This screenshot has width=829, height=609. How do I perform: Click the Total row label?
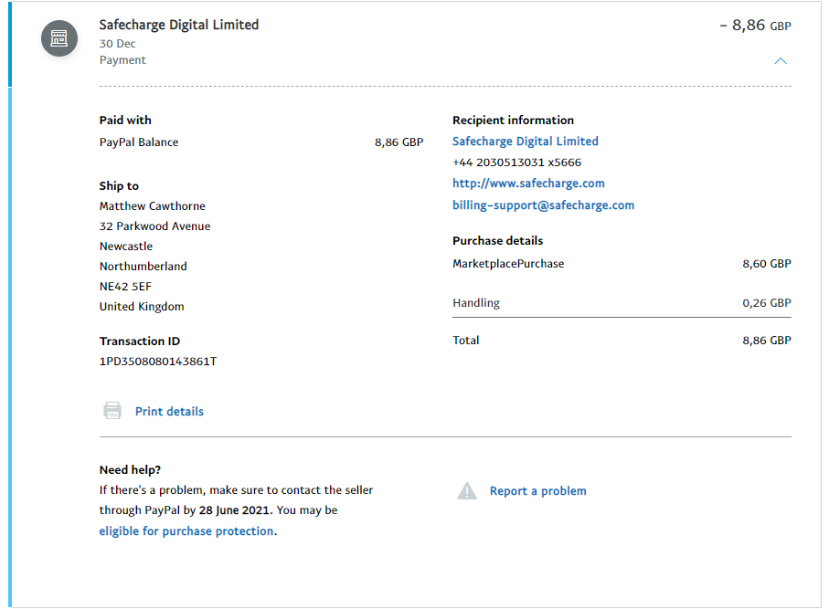[466, 341]
